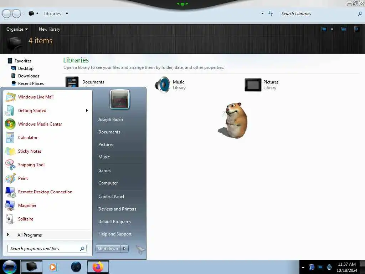The height and width of the screenshot is (274, 365).
Task: Toggle the preview pane button
Action: click(x=344, y=29)
